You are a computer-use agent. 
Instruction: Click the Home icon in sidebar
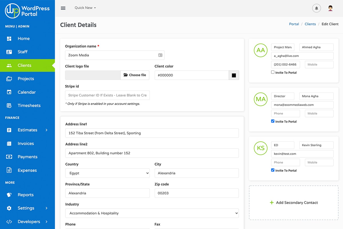pyautogui.click(x=9, y=39)
